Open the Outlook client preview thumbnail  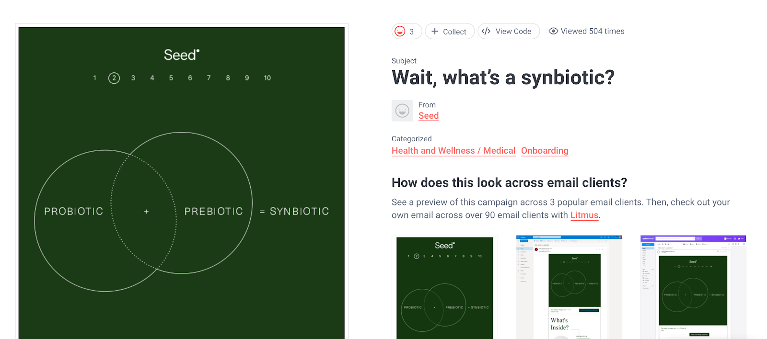tap(569, 287)
